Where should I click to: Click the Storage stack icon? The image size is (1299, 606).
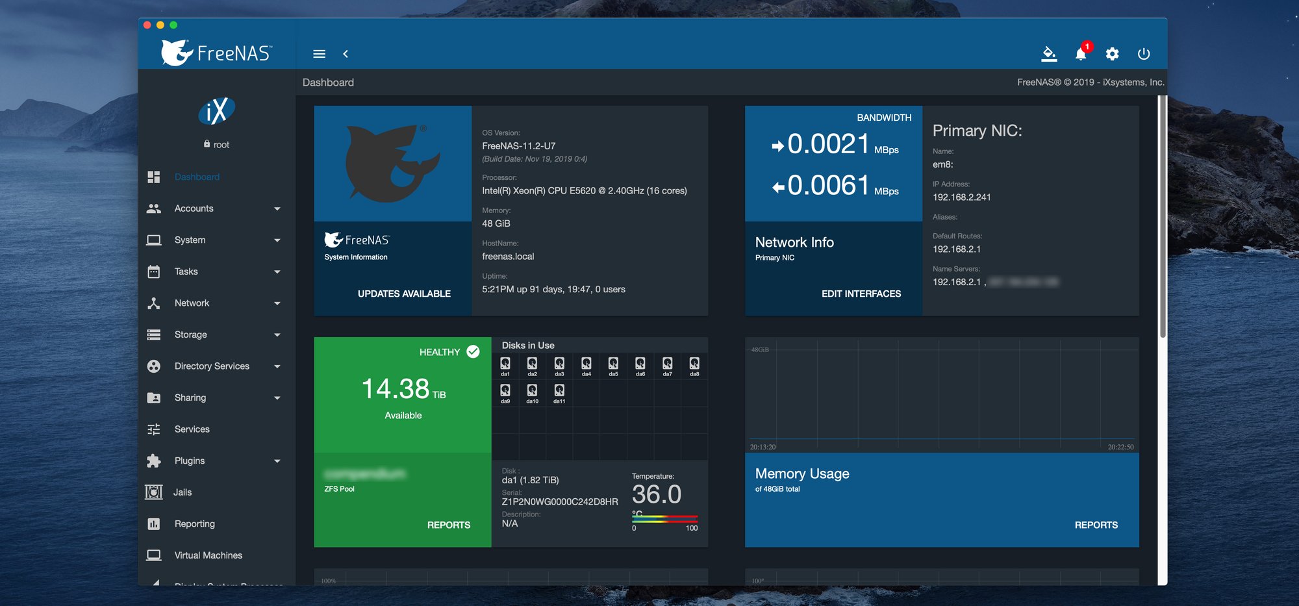pyautogui.click(x=154, y=335)
